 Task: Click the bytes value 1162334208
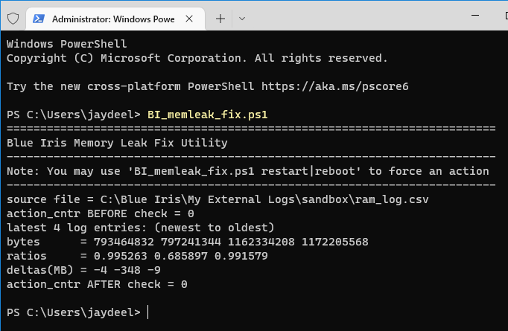click(x=261, y=242)
